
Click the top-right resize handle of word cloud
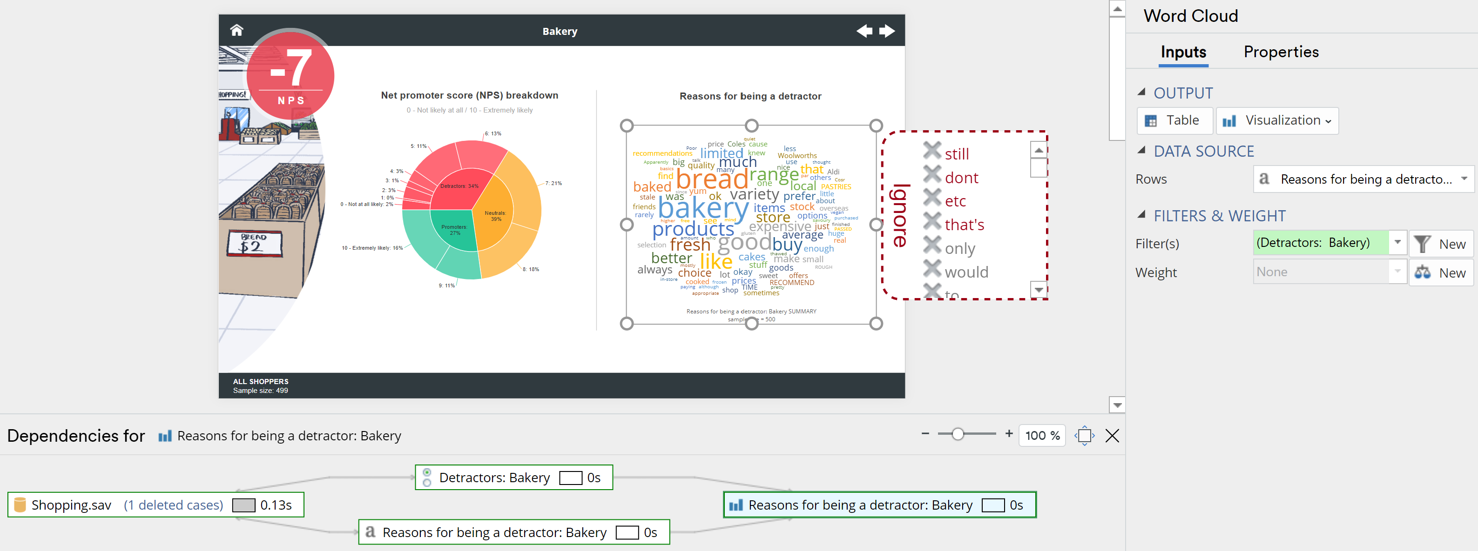pyautogui.click(x=876, y=126)
